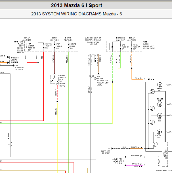The image size is (172, 173).
Task: Click the twin diode symbols at terminal 2H
Action: point(151,79)
